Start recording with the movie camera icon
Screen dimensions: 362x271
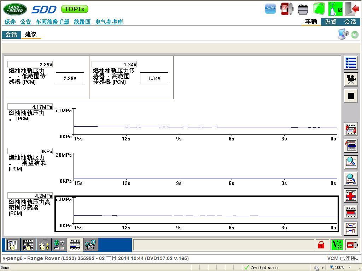351,79
